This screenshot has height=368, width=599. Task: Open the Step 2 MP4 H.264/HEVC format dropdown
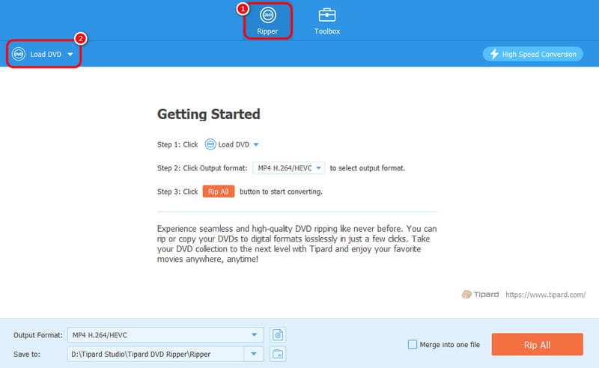289,168
